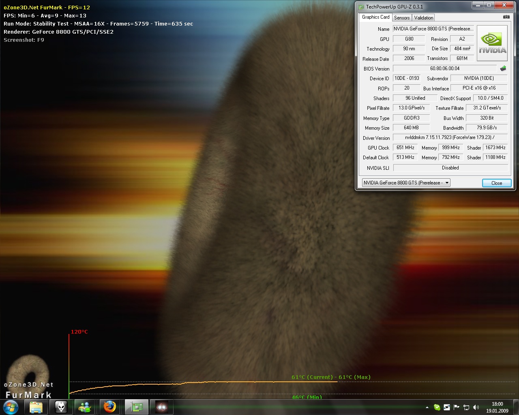Click FurMark Renderer GeForce 8800 GTS line
Image resolution: width=519 pixels, height=415 pixels.
tap(58, 32)
